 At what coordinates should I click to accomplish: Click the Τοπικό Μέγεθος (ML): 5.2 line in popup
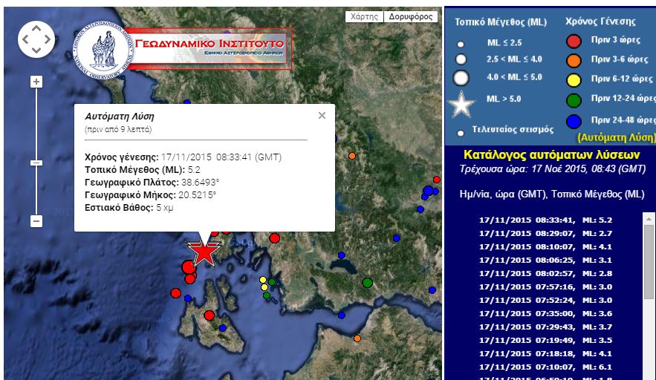142,170
